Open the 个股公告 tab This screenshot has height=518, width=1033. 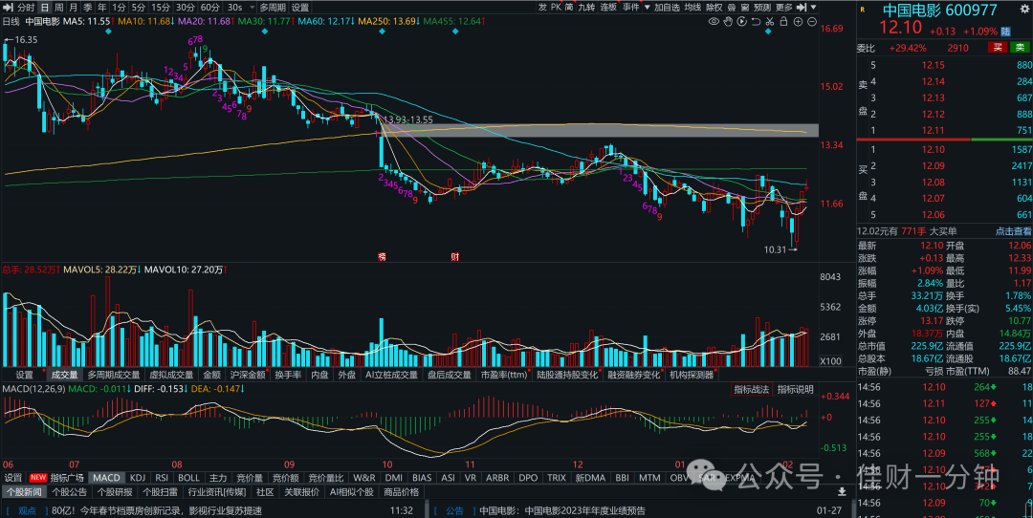[x=69, y=491]
